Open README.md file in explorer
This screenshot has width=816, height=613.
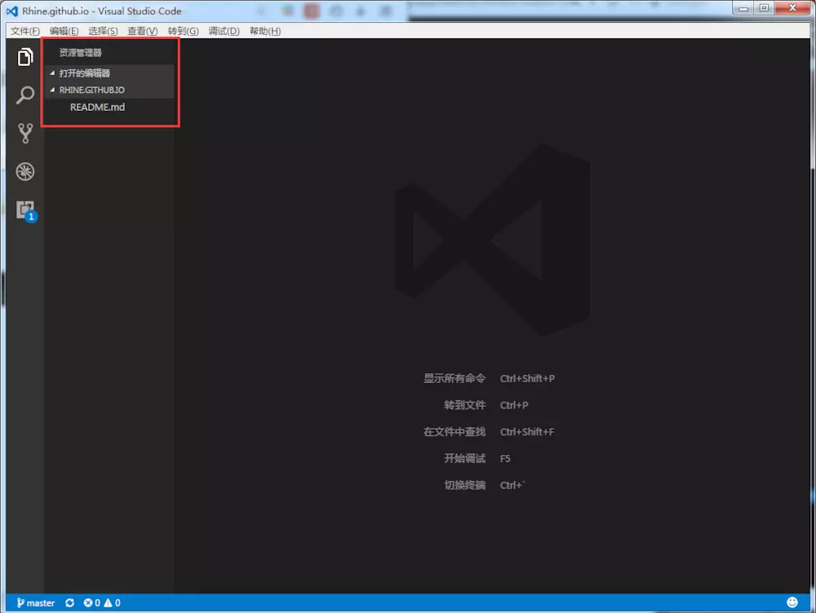[x=97, y=107]
